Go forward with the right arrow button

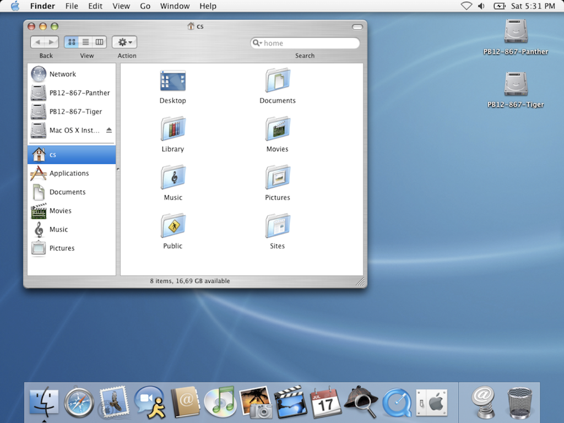(51, 42)
